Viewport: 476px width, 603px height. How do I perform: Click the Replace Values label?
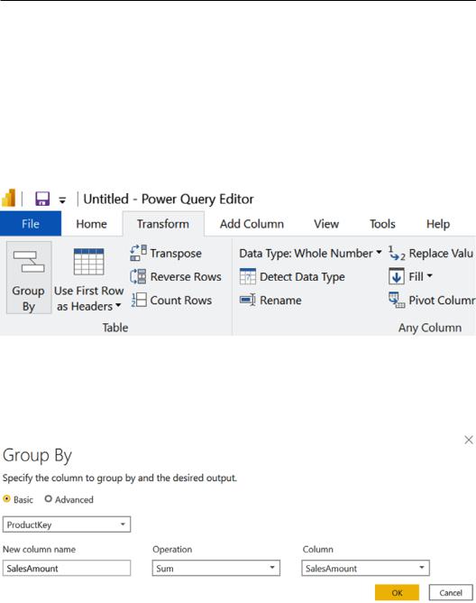pos(441,254)
